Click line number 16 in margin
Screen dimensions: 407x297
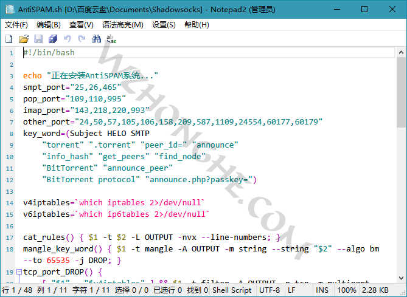point(9,227)
